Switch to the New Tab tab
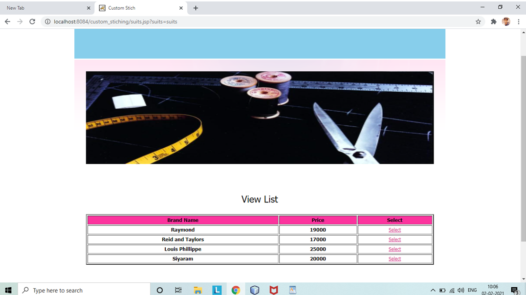This screenshot has height=295, width=526. (x=47, y=8)
